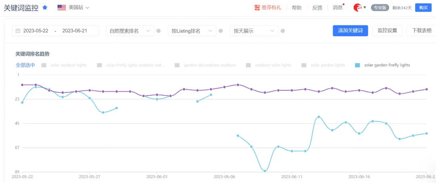This screenshot has width=436, height=183.
Task: Click the start date 2023-05-22 field
Action: tap(36, 31)
